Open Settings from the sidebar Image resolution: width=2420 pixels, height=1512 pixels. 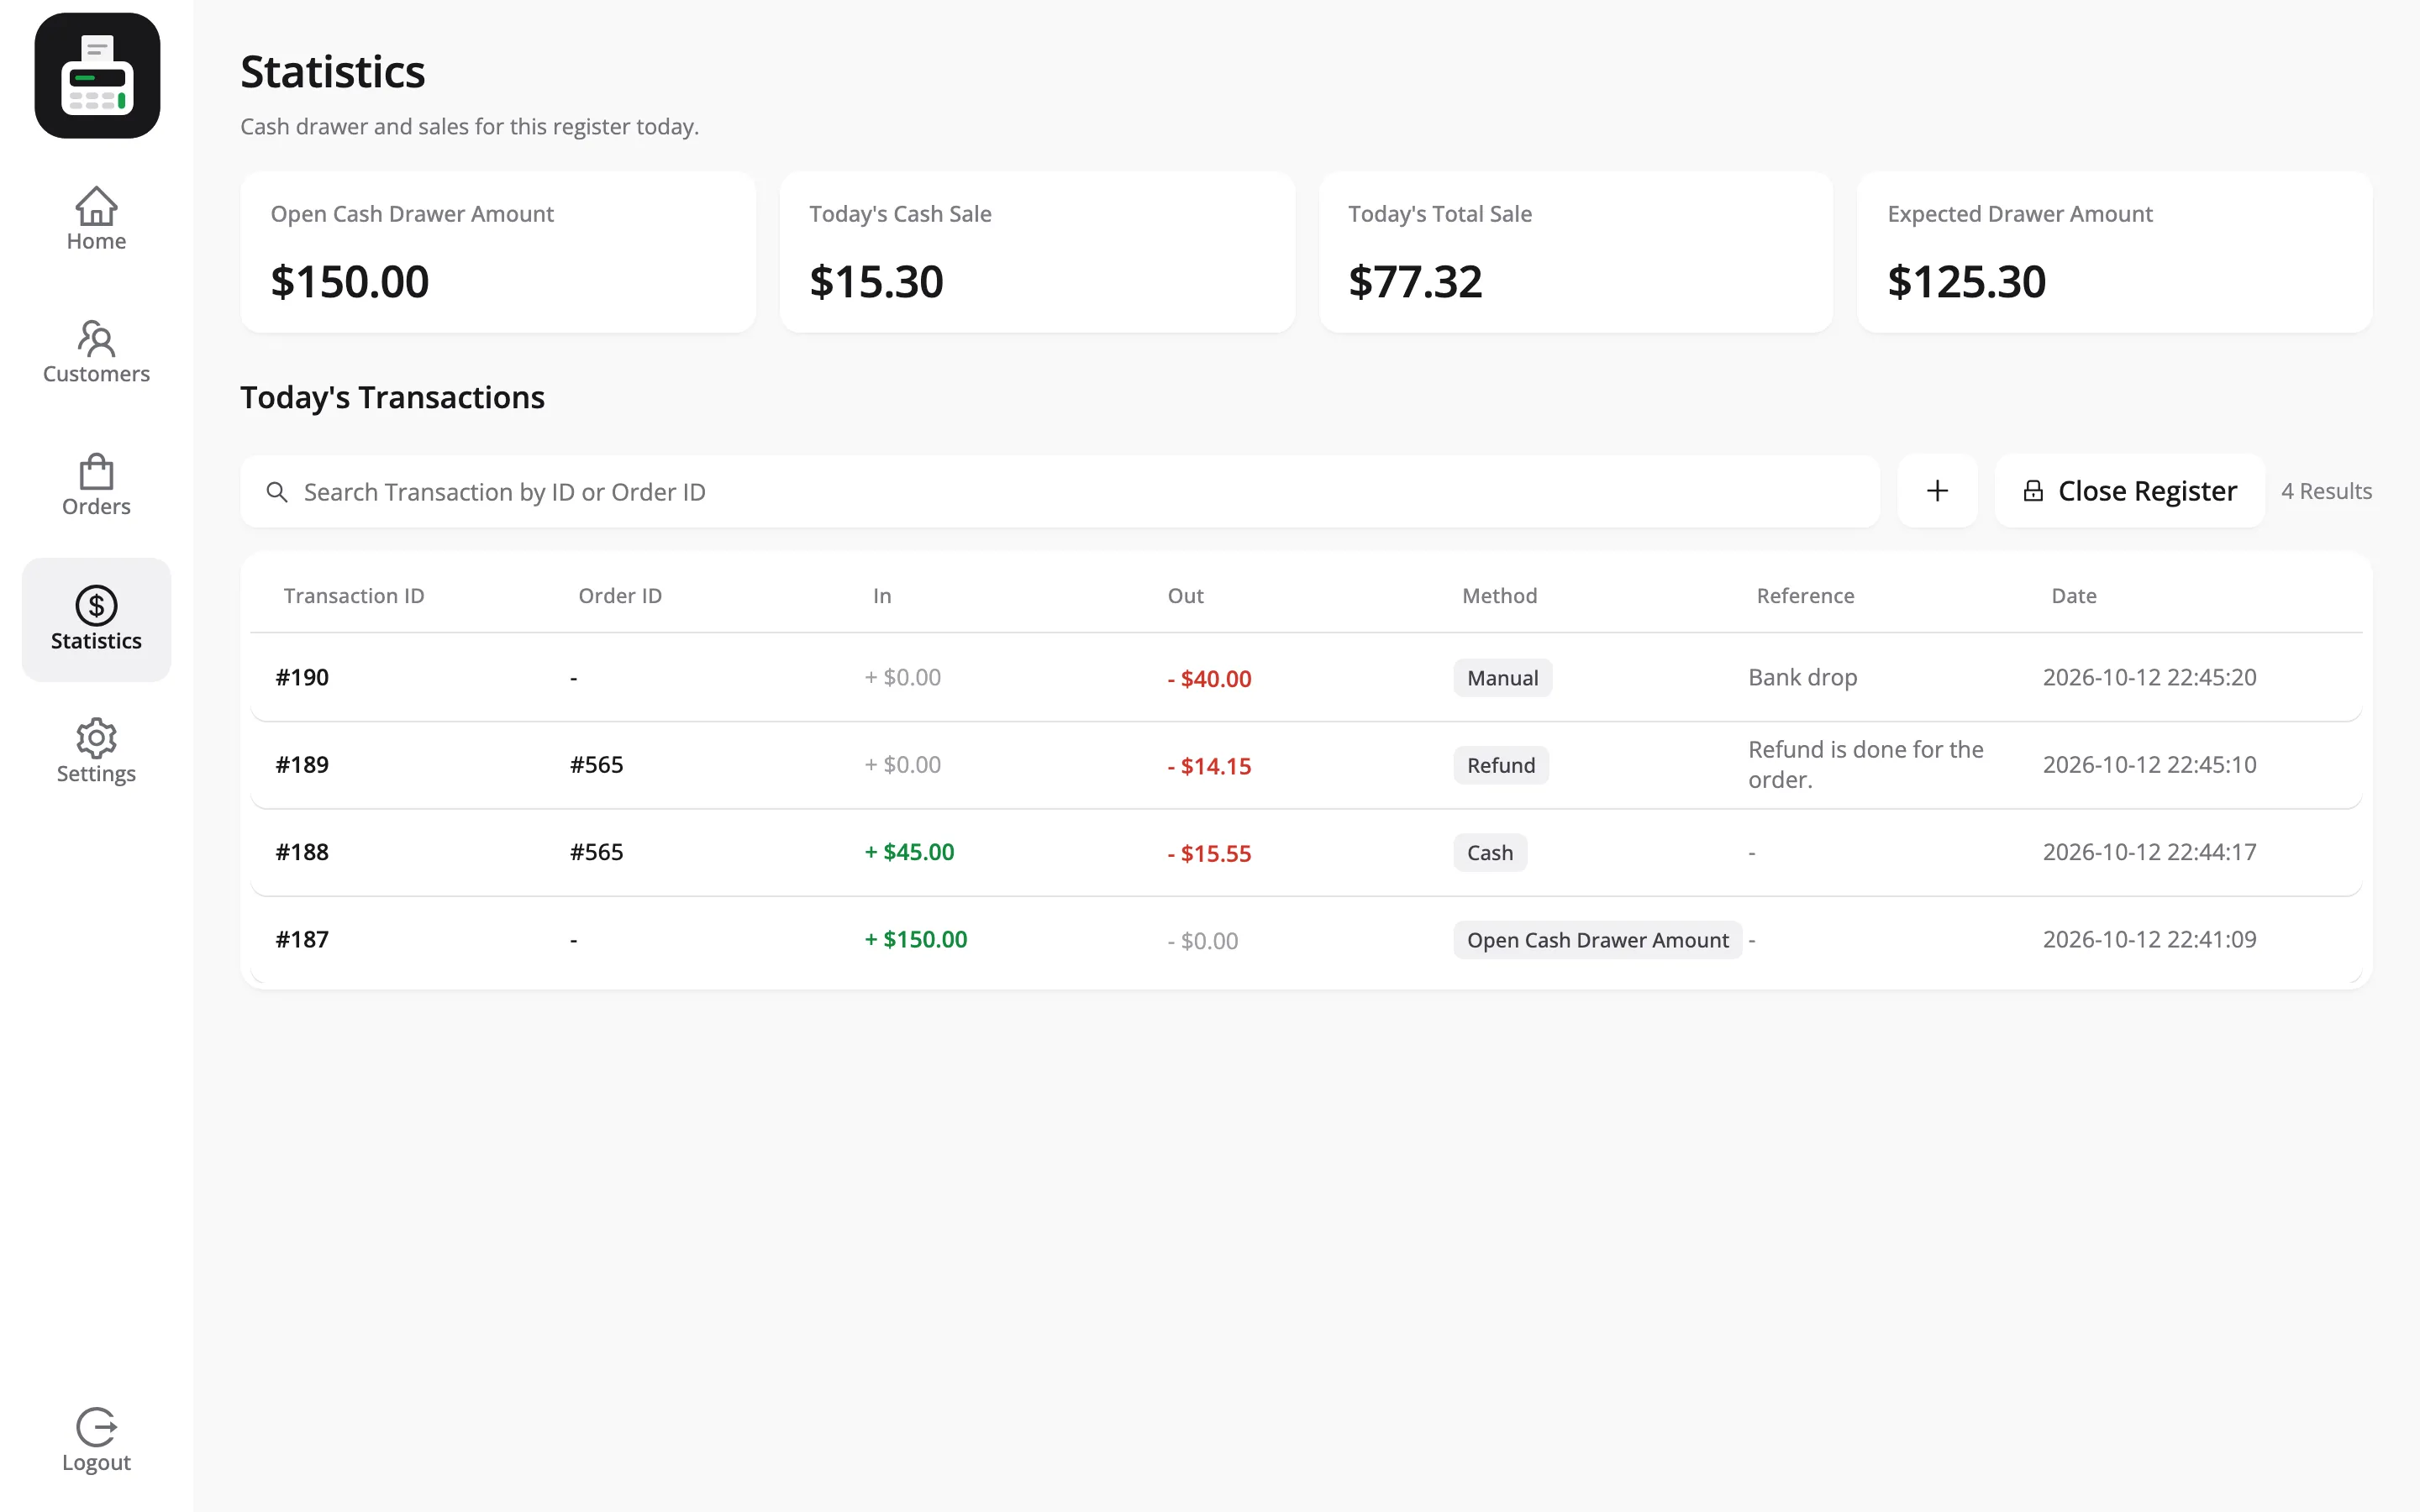(96, 751)
